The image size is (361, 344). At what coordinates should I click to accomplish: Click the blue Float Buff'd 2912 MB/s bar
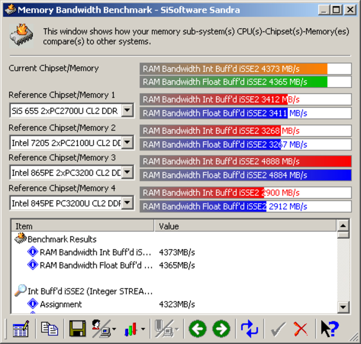point(245,206)
